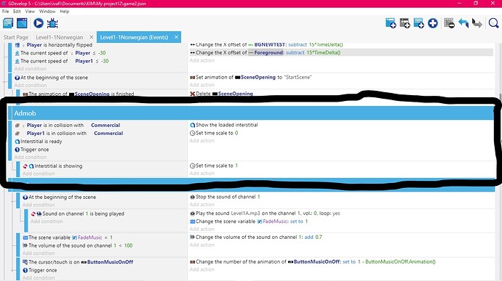Start the debugger preview icon
The height and width of the screenshot is (281, 502).
click(x=52, y=23)
